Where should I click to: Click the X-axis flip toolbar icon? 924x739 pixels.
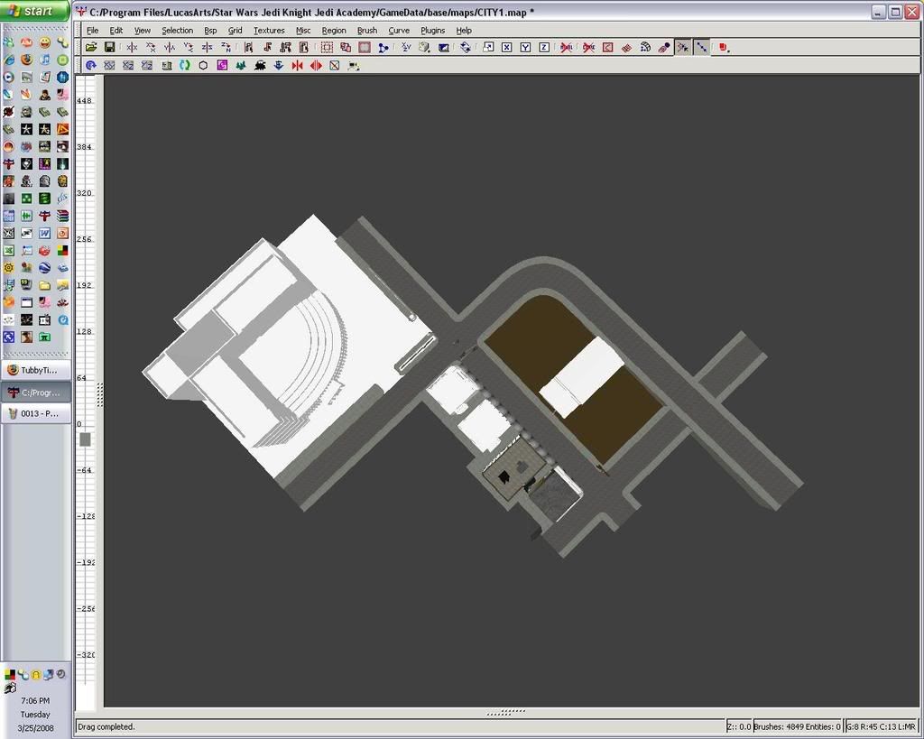(132, 47)
